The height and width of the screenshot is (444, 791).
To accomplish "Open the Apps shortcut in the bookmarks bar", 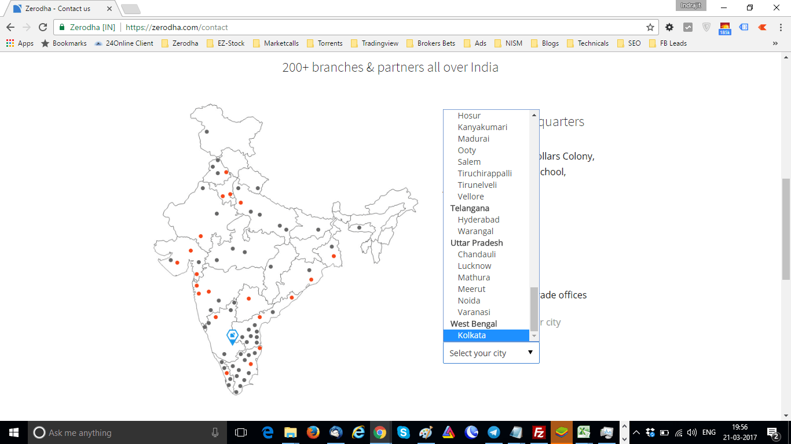I will coord(20,43).
